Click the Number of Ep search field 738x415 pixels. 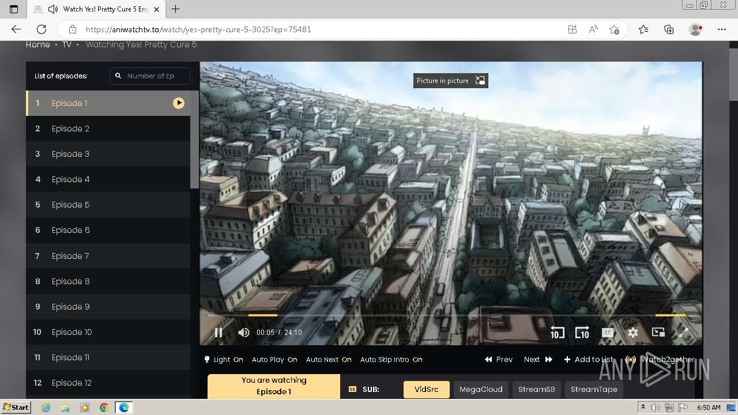click(x=150, y=76)
